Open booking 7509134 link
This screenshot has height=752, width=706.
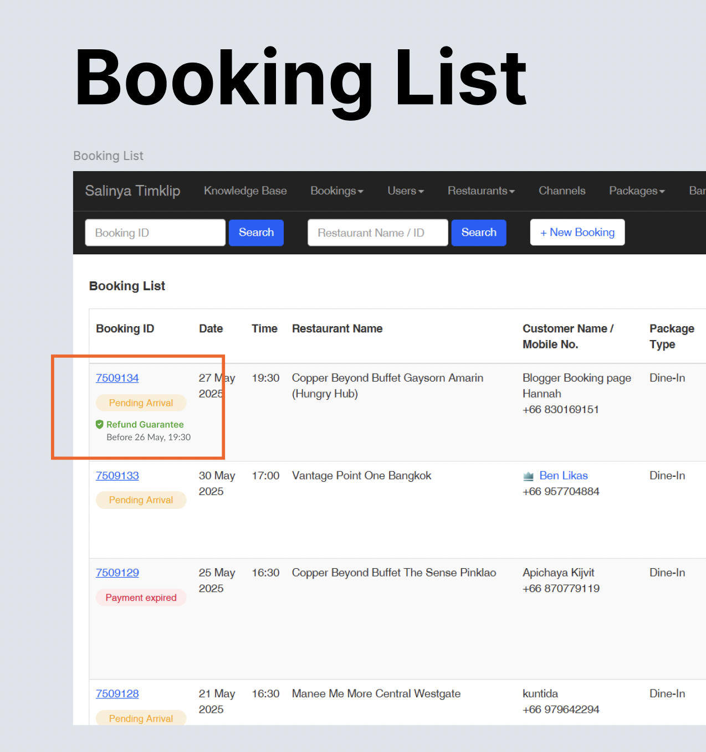coord(117,378)
